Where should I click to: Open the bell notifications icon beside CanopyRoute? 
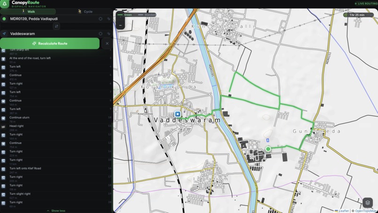pyautogui.click(x=4, y=4)
